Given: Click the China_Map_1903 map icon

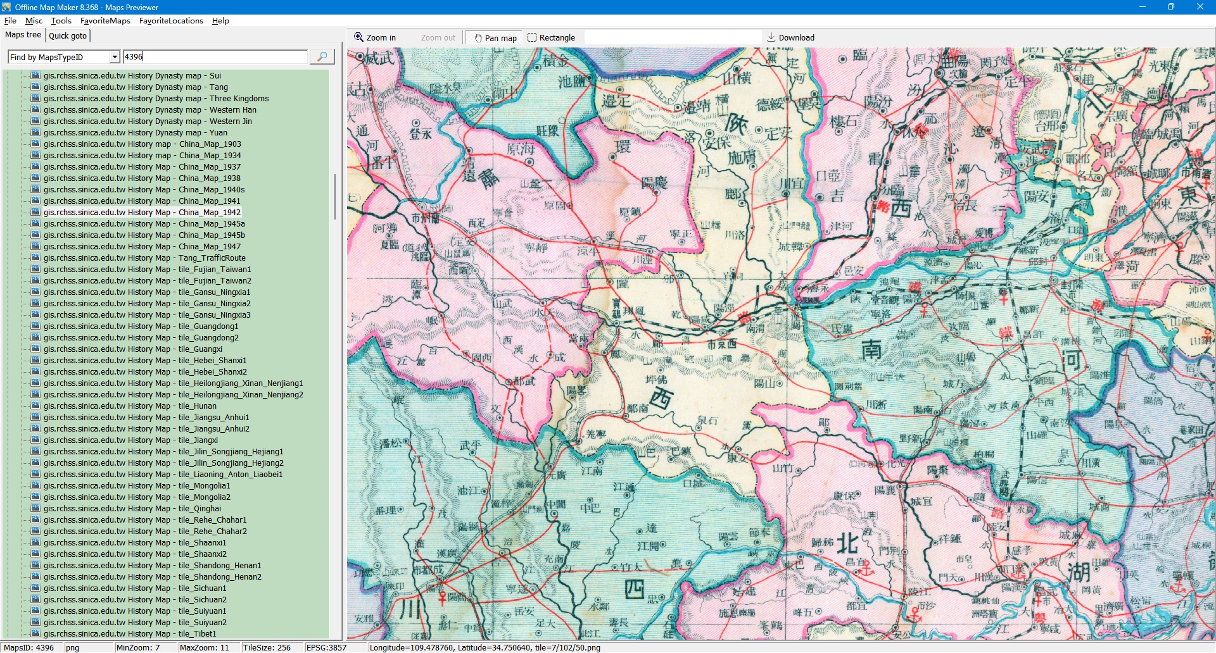Looking at the screenshot, I should [x=35, y=144].
